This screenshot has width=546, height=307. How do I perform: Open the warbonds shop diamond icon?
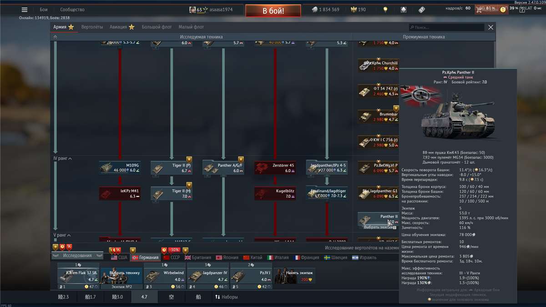[x=404, y=10]
